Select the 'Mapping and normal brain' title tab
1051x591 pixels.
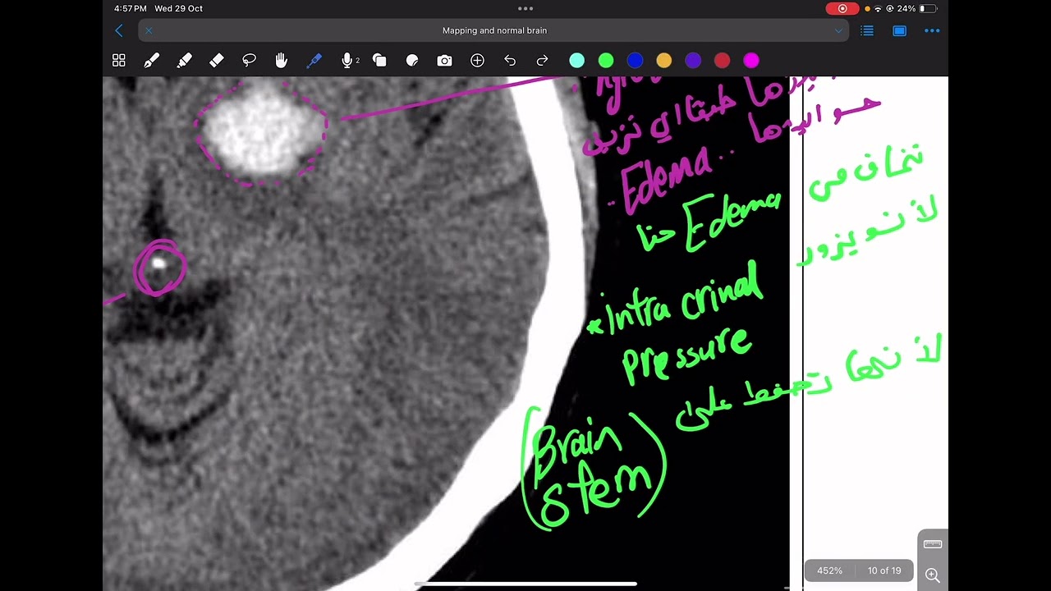[x=494, y=30]
